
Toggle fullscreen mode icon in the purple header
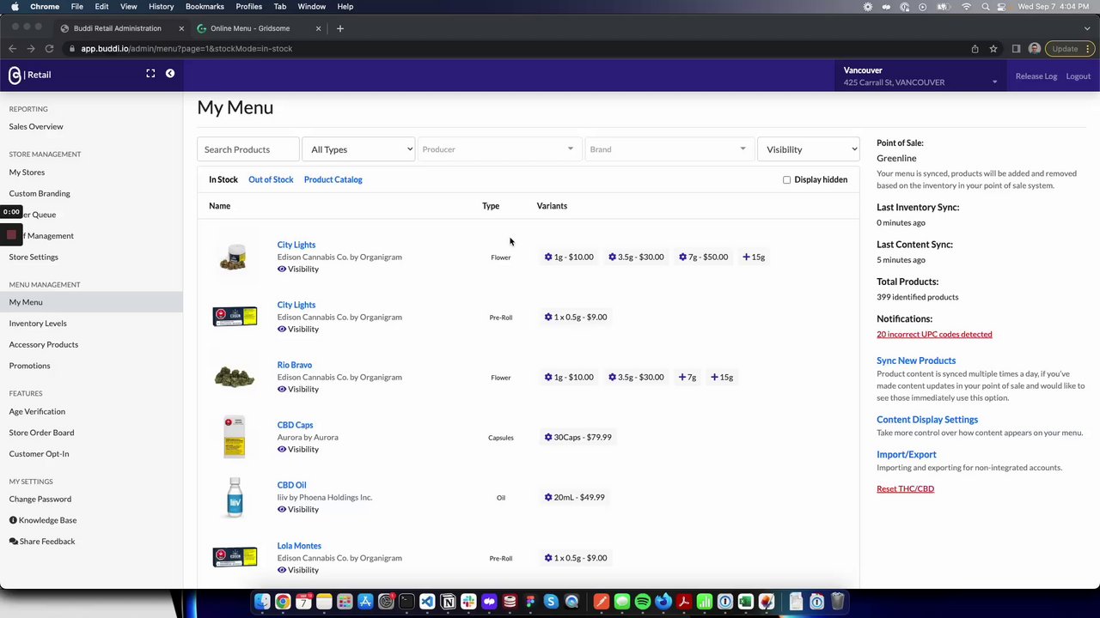pyautogui.click(x=150, y=74)
